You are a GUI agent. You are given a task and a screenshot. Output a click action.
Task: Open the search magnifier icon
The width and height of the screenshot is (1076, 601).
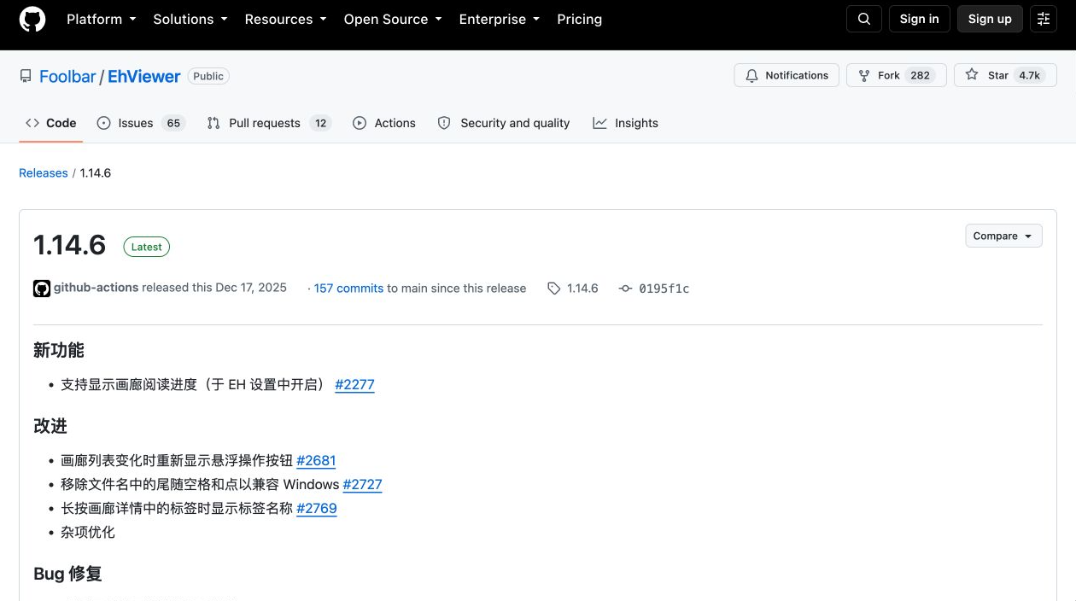pyautogui.click(x=864, y=19)
